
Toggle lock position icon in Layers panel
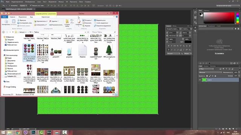click(212, 76)
